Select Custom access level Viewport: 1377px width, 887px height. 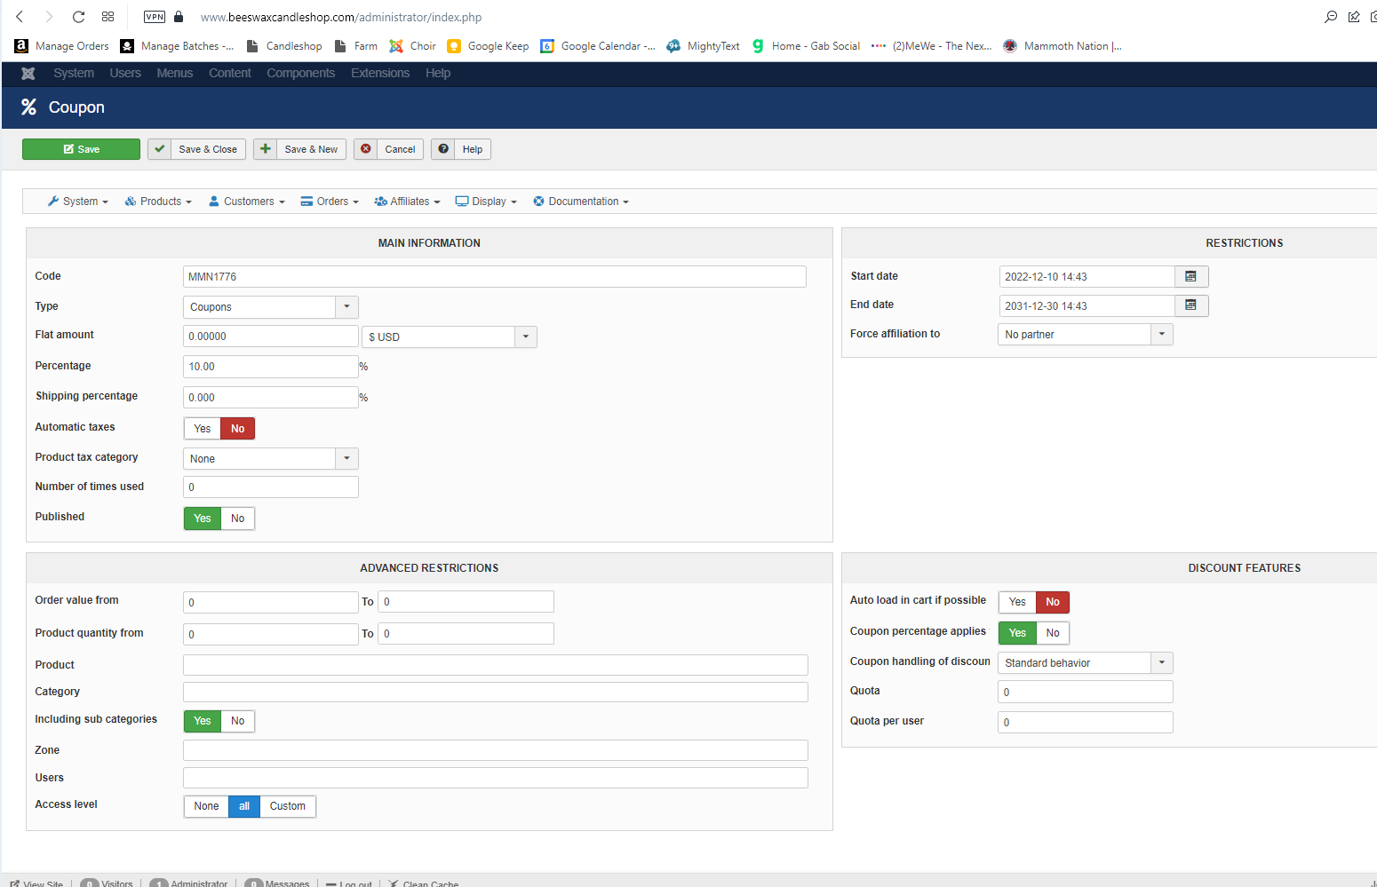point(287,806)
